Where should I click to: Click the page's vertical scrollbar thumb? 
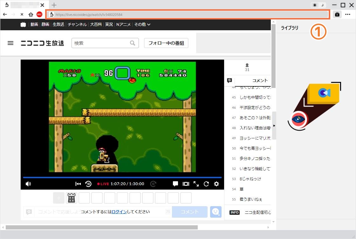click(x=273, y=56)
